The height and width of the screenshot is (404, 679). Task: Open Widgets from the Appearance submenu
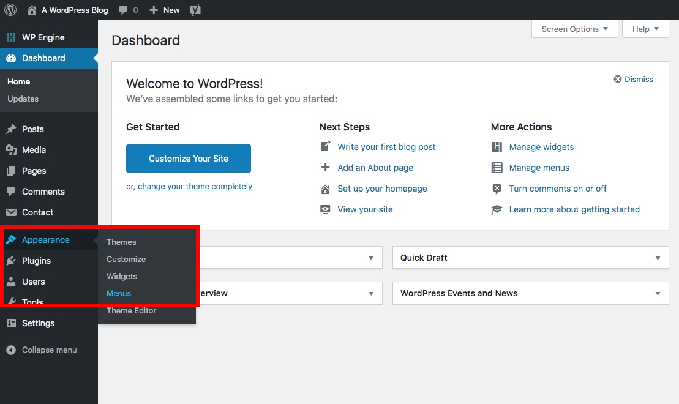pyautogui.click(x=122, y=276)
